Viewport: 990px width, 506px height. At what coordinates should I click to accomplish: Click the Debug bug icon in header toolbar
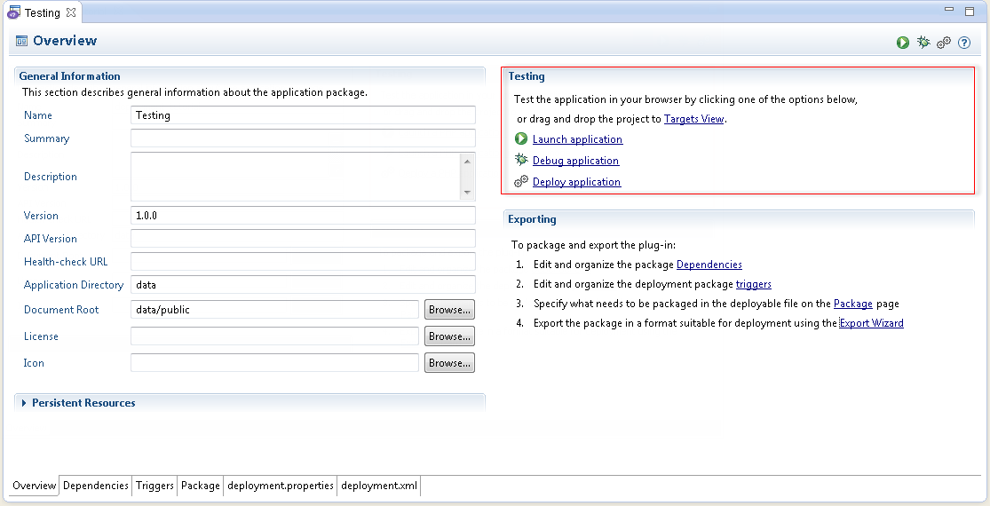pyautogui.click(x=923, y=43)
